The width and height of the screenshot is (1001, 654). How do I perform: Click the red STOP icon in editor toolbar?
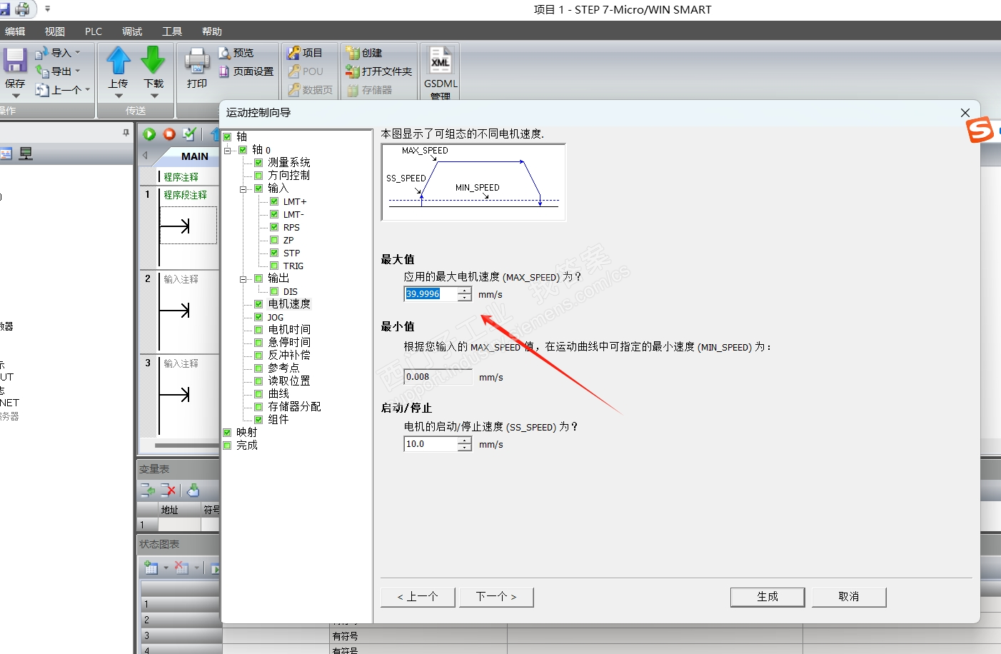(x=169, y=134)
